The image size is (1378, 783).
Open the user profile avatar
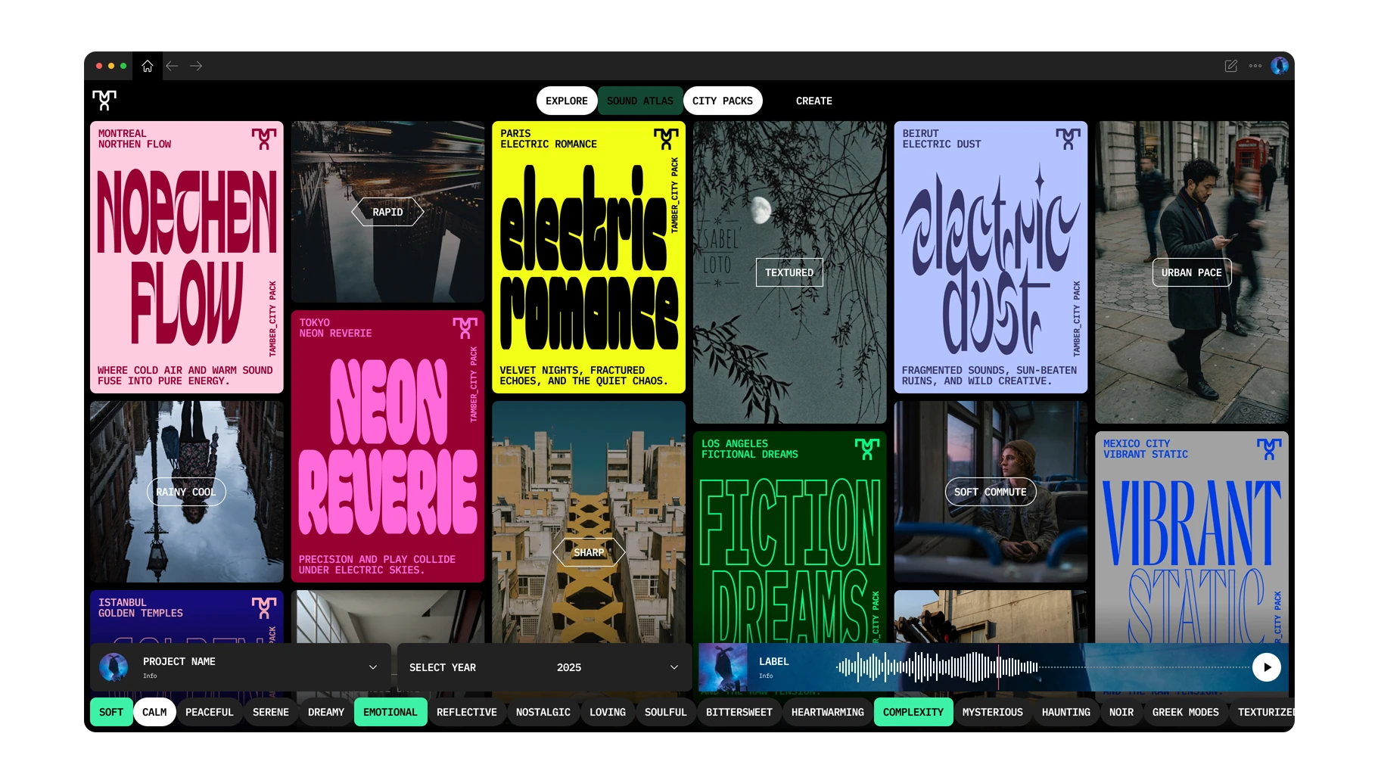point(1280,66)
